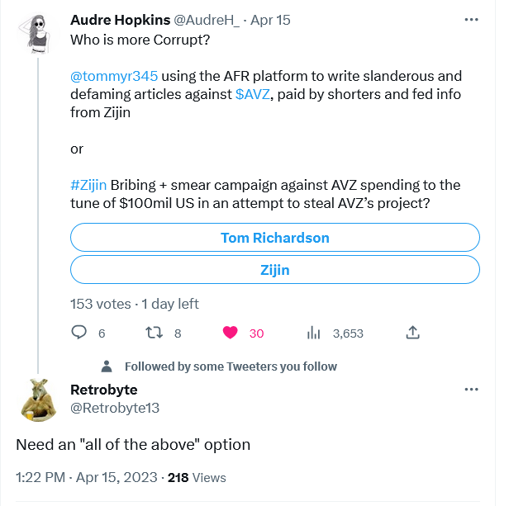Reply to Audre Hopkins' poll tweet
The height and width of the screenshot is (506, 509).
79,333
